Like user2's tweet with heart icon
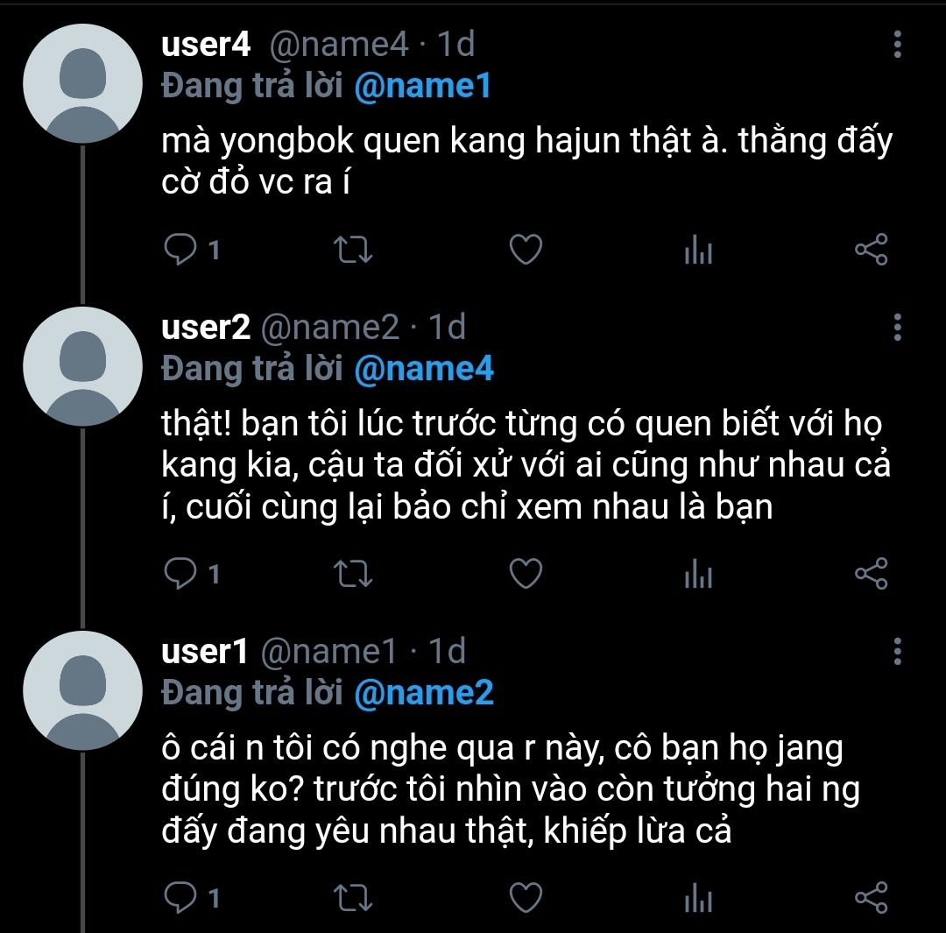 (526, 573)
